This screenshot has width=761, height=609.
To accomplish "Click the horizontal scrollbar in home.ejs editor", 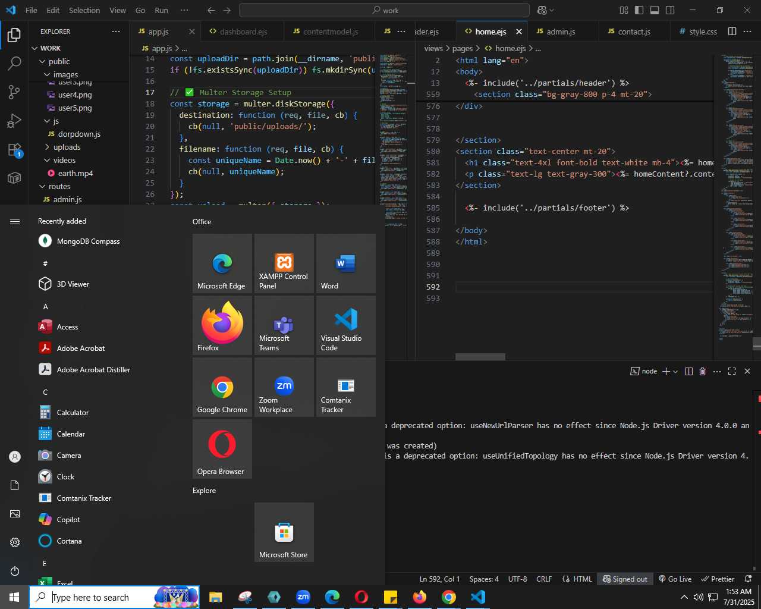I will click(480, 357).
